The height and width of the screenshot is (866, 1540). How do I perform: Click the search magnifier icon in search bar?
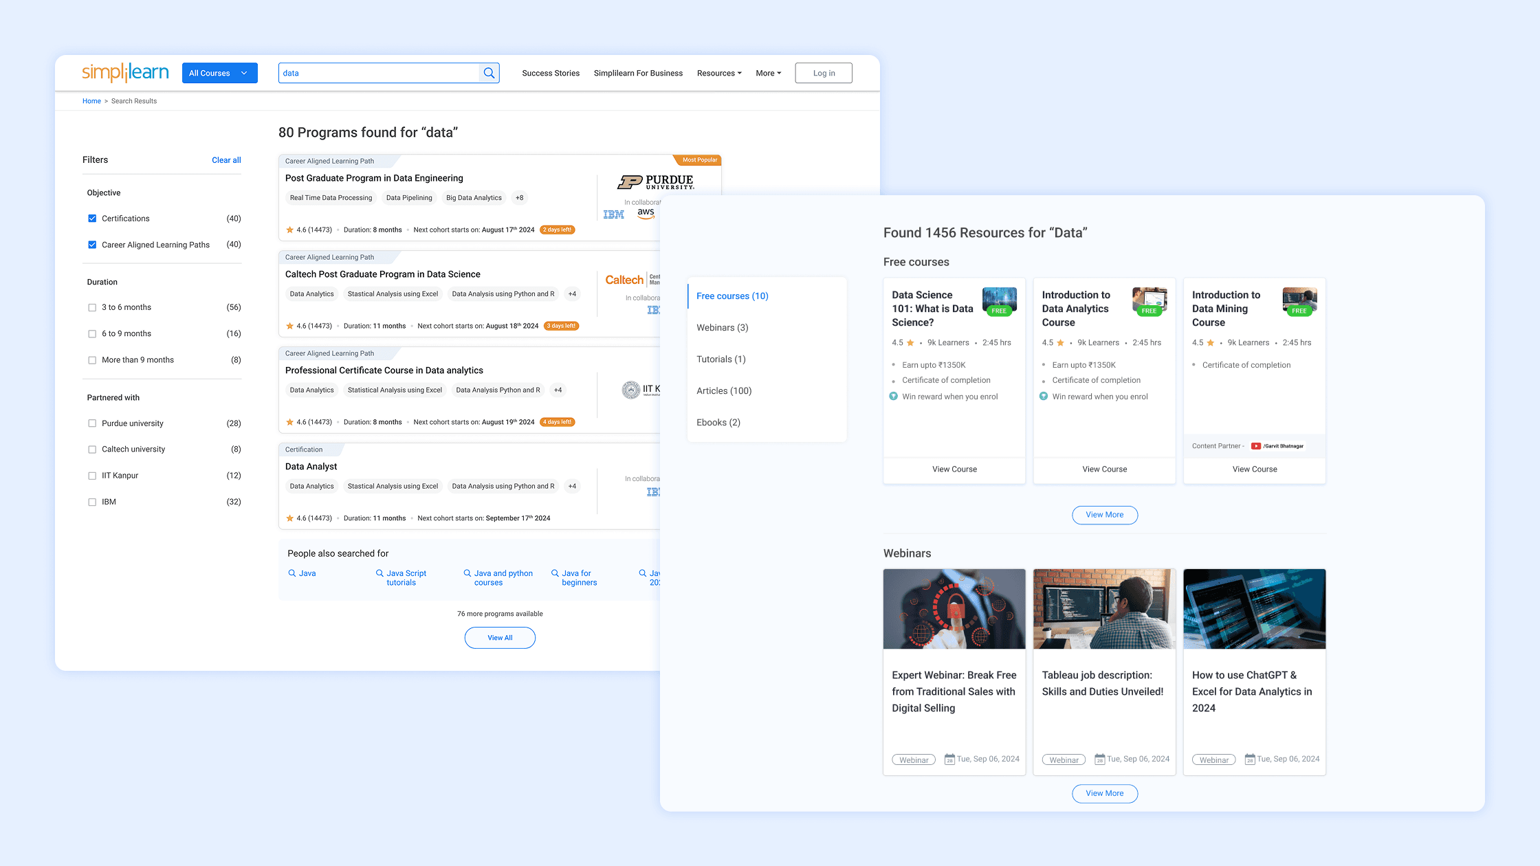coord(489,73)
